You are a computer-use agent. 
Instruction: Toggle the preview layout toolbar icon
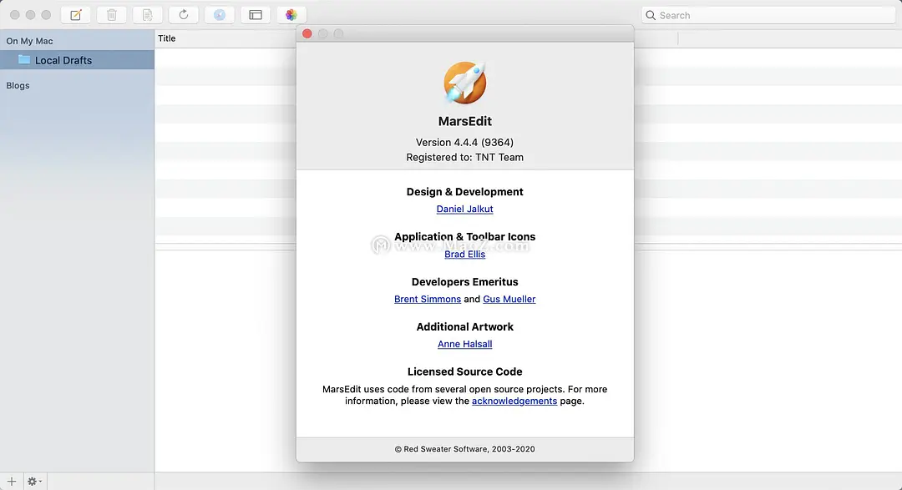(256, 15)
